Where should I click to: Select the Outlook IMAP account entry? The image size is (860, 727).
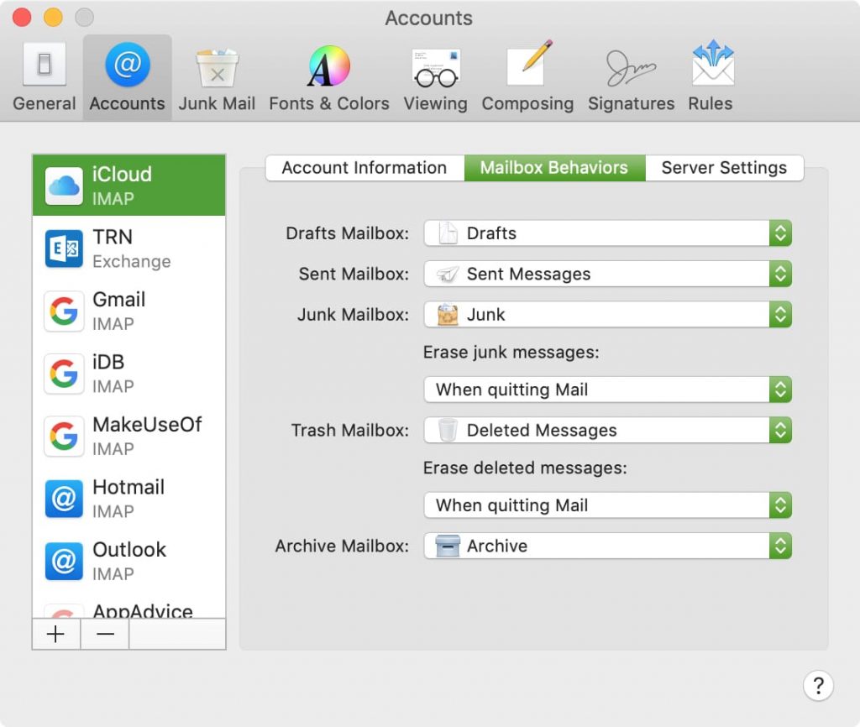point(128,559)
